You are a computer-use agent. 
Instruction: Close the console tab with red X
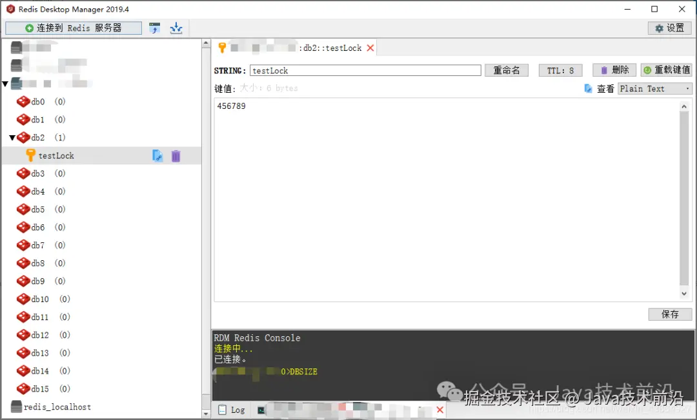[440, 410]
